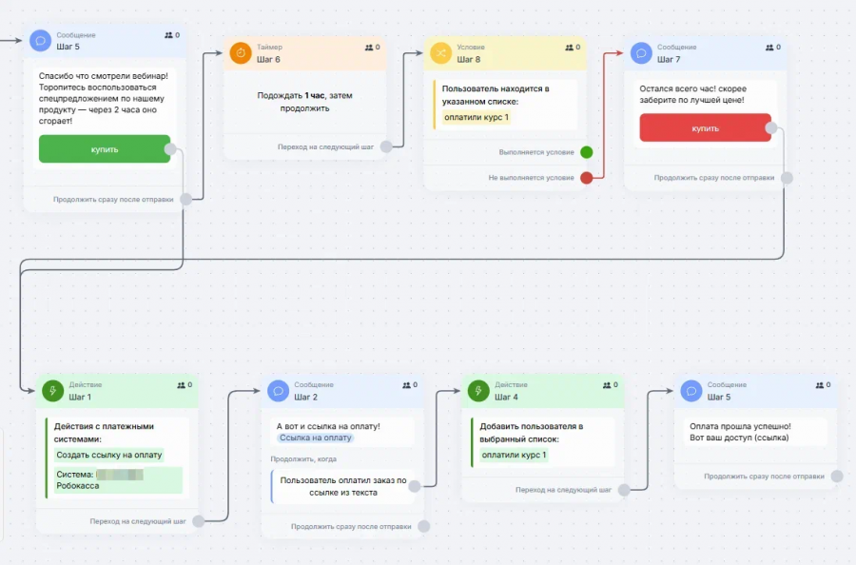Viewport: 856px width, 565px height.
Task: Click the green action icon on Шаг 4
Action: click(x=478, y=391)
